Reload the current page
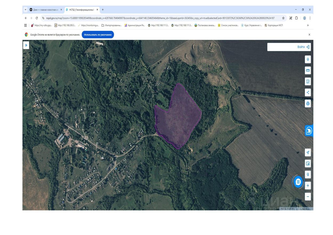Screen dimensions: 333x235 pyautogui.click(x=36, y=18)
